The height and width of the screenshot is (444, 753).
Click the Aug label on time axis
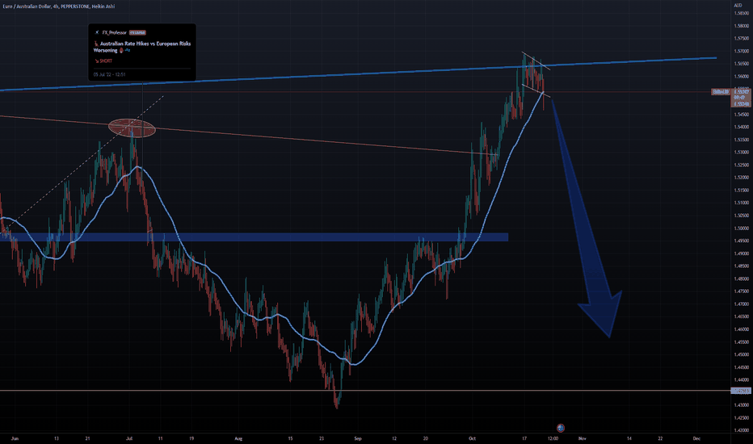coord(238,438)
